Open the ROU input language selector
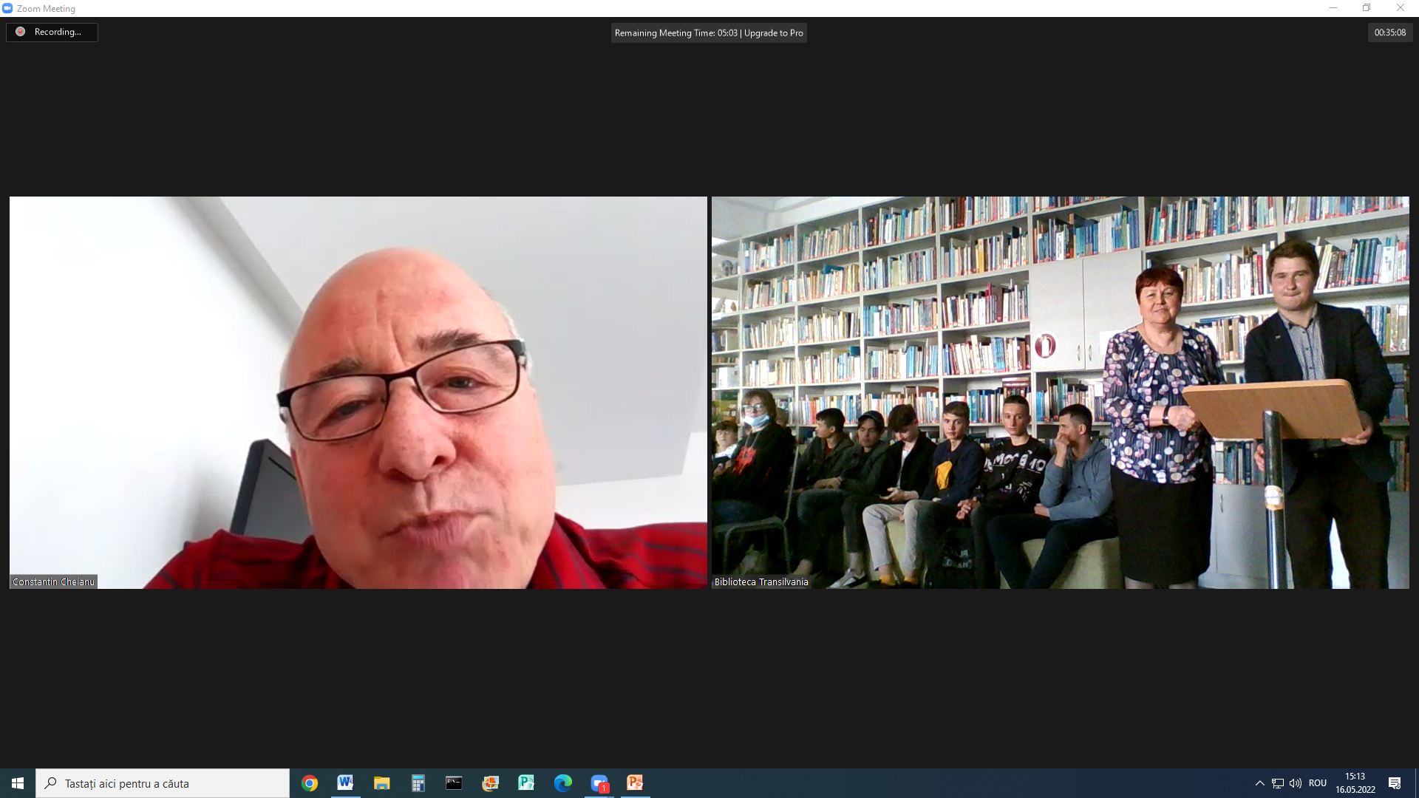Screen dimensions: 1419x798 pos(1317,783)
